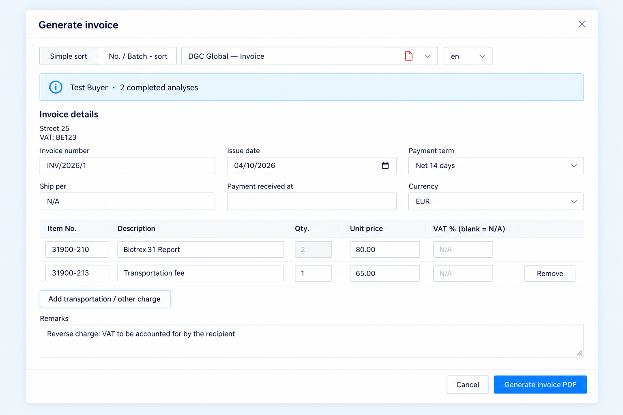The height and width of the screenshot is (415, 623).
Task: Click the empty Payment received at field
Action: tap(311, 201)
